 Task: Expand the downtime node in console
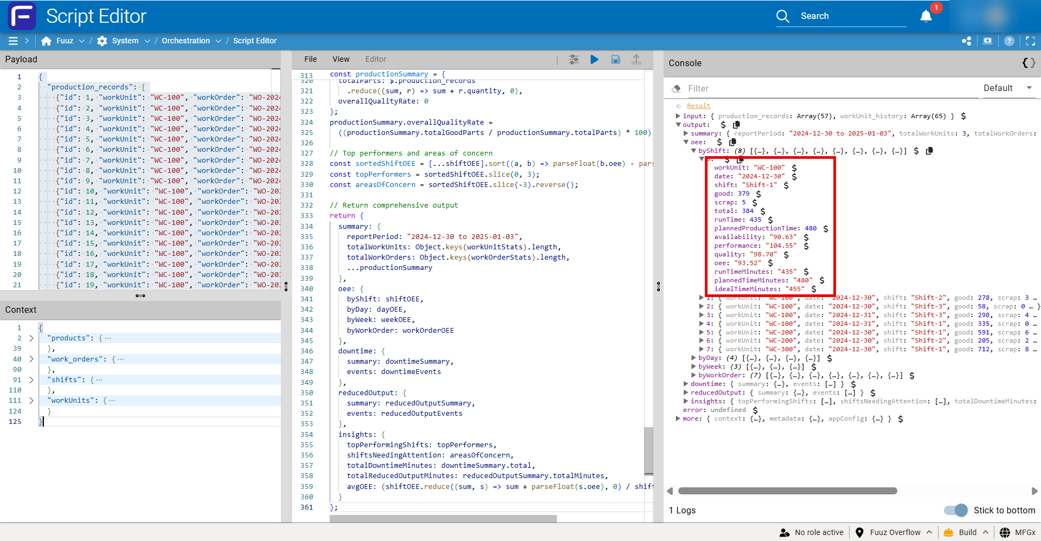coord(686,384)
